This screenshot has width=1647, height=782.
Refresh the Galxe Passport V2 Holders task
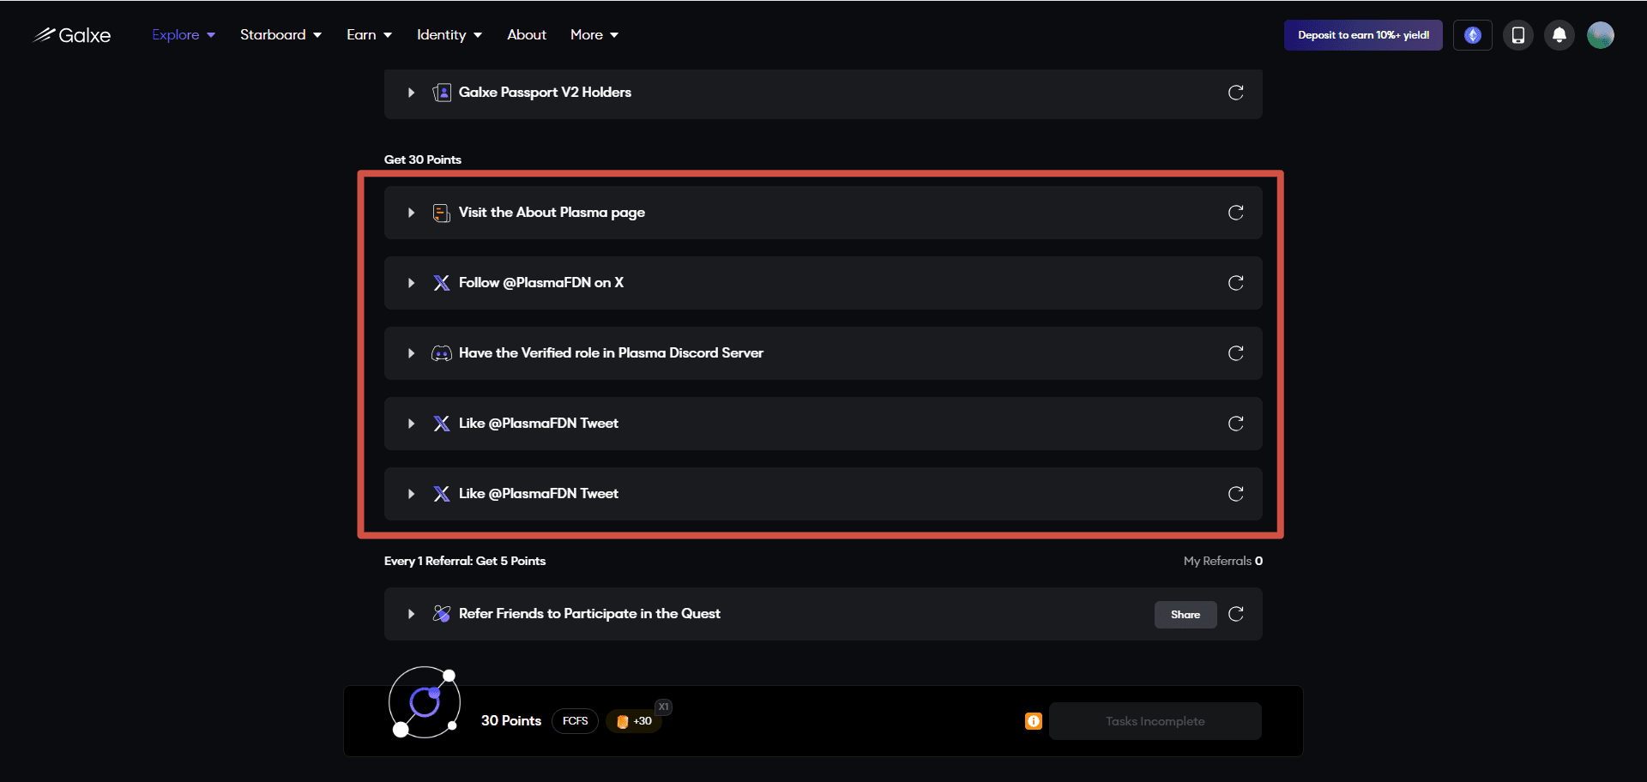point(1235,93)
